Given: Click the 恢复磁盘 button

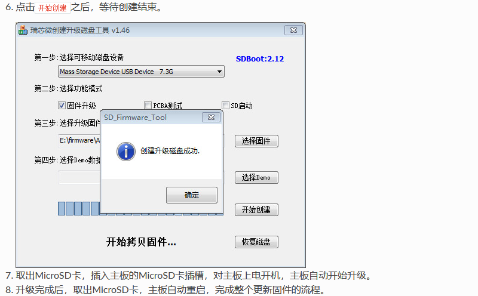Looking at the screenshot, I should (256, 242).
